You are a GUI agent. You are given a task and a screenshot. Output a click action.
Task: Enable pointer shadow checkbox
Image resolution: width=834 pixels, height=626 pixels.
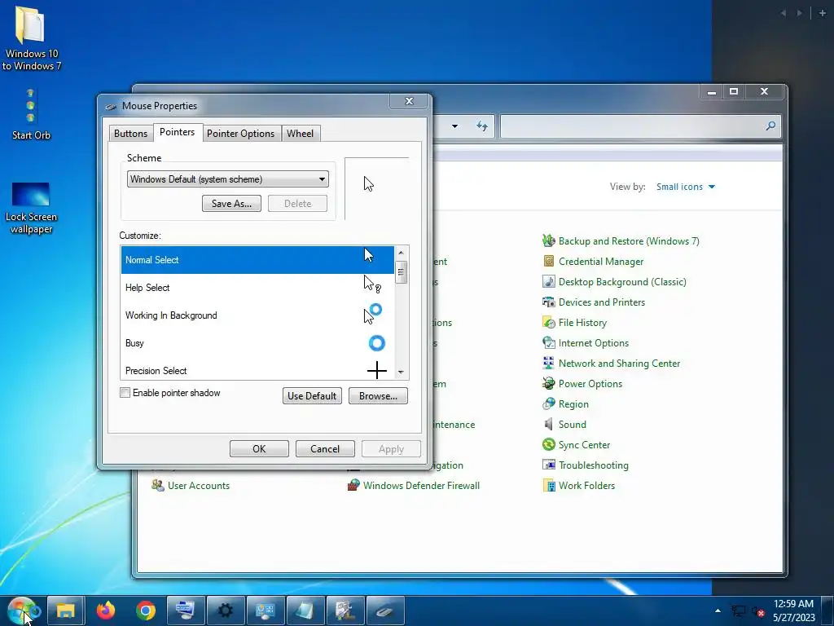tap(125, 393)
